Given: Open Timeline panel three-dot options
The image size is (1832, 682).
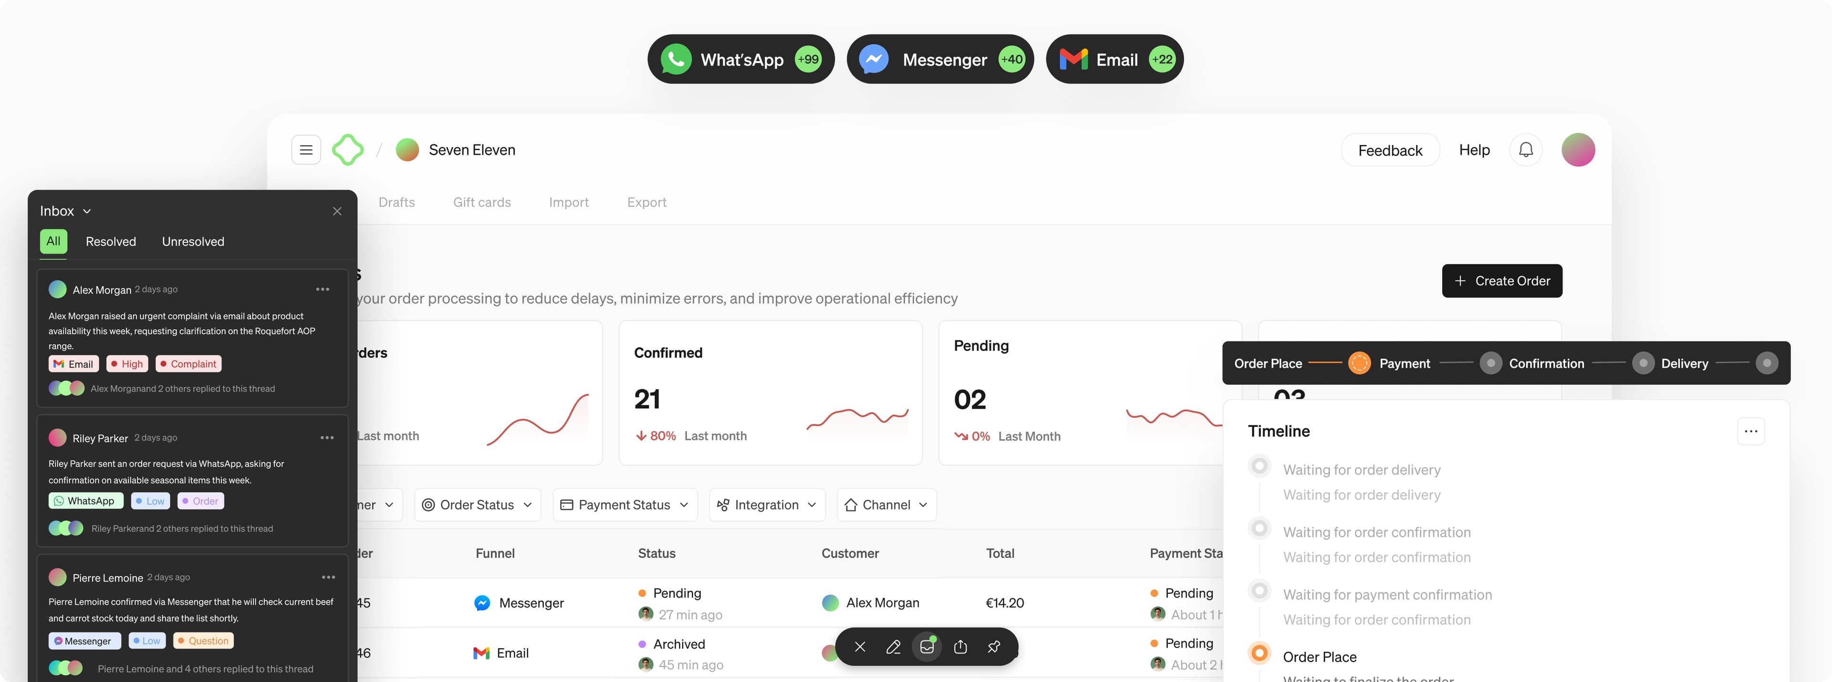Looking at the screenshot, I should (x=1750, y=431).
